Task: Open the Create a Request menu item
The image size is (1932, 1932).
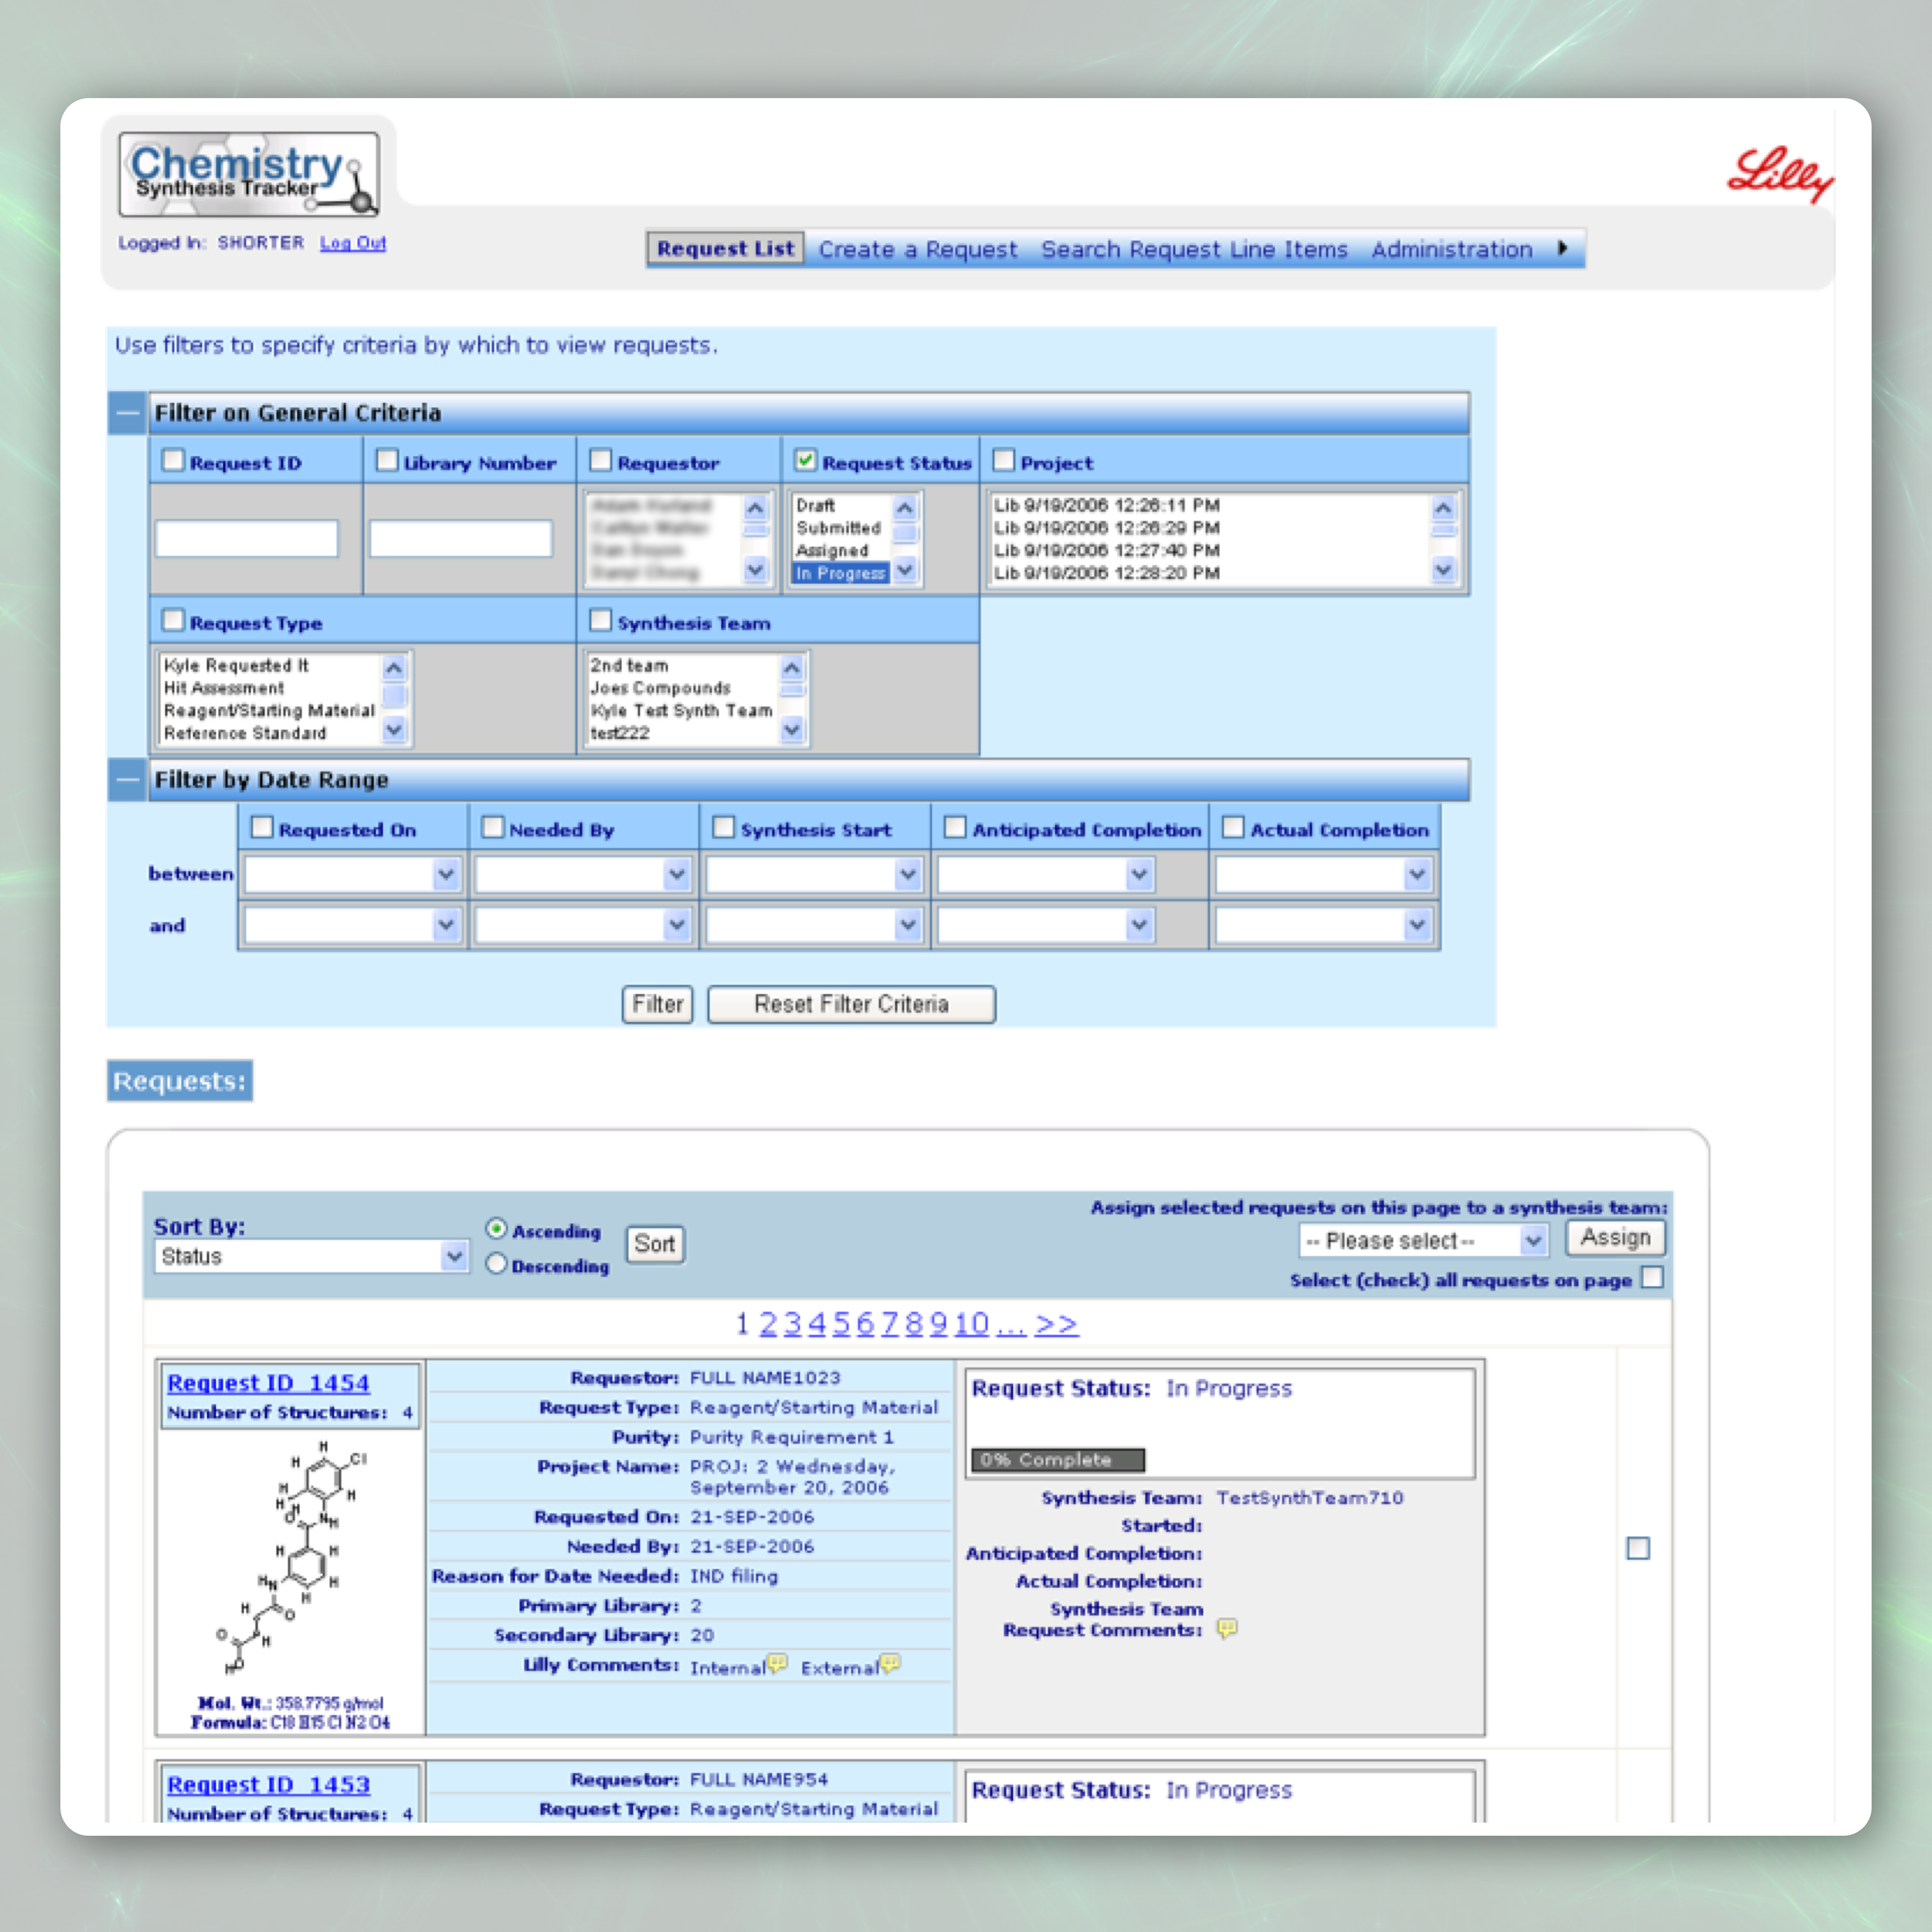Action: [917, 249]
